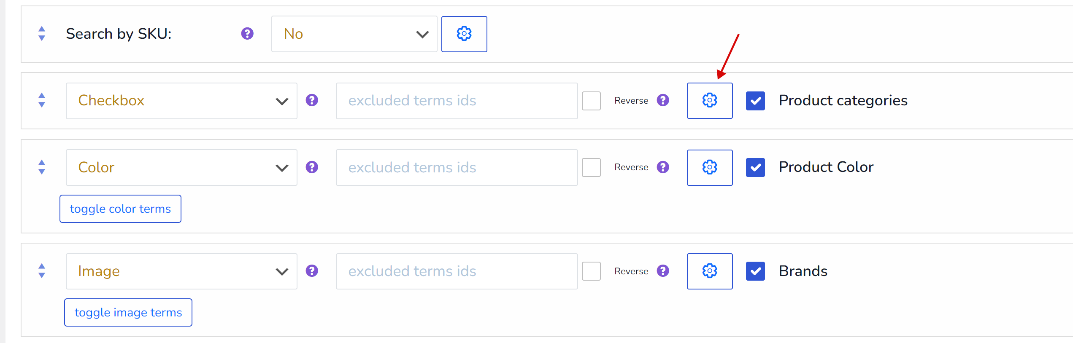Open settings gear for Product categories
Screen dimensions: 1073x343
709,101
